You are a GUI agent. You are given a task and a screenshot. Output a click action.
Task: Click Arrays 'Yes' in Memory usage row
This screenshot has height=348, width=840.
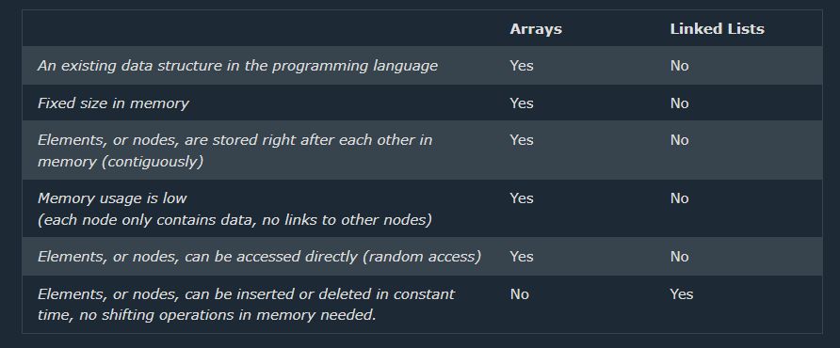[x=522, y=198]
